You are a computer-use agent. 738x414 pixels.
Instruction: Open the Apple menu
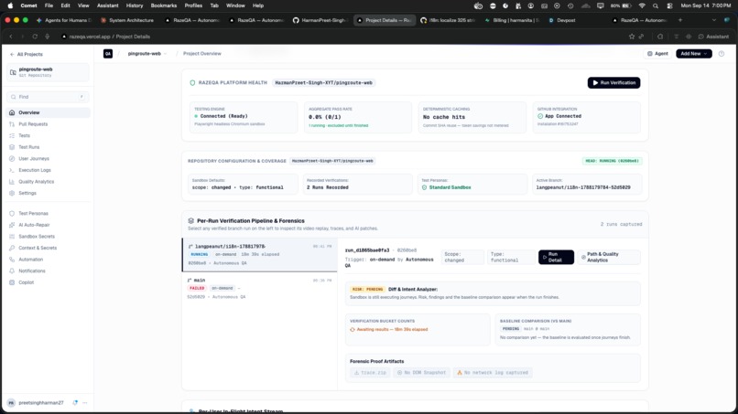tap(10, 5)
